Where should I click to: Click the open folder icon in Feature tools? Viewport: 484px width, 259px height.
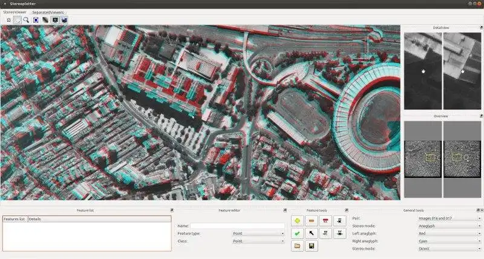pos(297,246)
